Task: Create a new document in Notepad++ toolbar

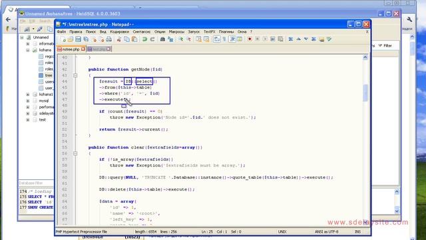Action: pyautogui.click(x=63, y=39)
